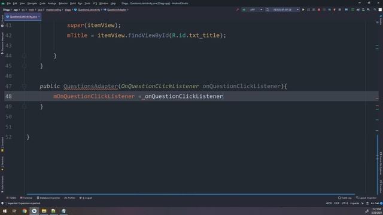This screenshot has height=215, width=383.
Task: Toggle the fold marker at line 45
Action: coord(24,66)
